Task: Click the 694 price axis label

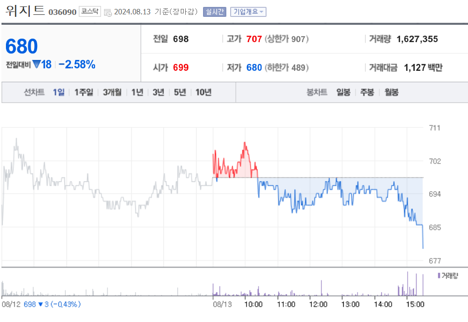Action: click(435, 194)
